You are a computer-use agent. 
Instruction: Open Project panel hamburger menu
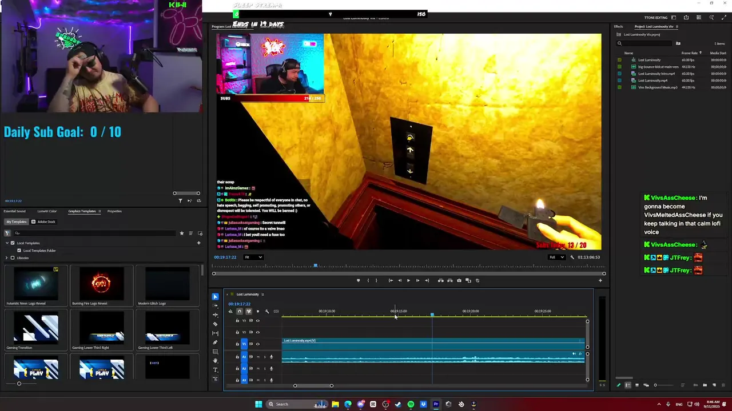point(677,26)
